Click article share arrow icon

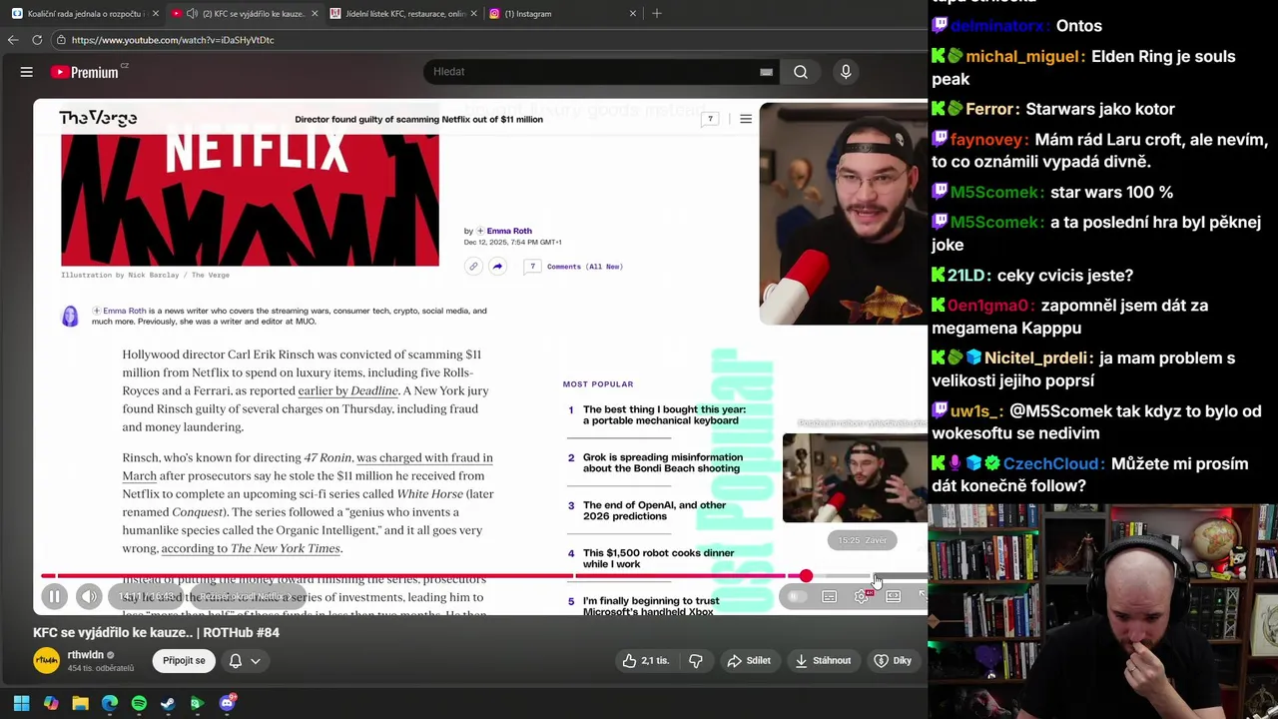497,267
